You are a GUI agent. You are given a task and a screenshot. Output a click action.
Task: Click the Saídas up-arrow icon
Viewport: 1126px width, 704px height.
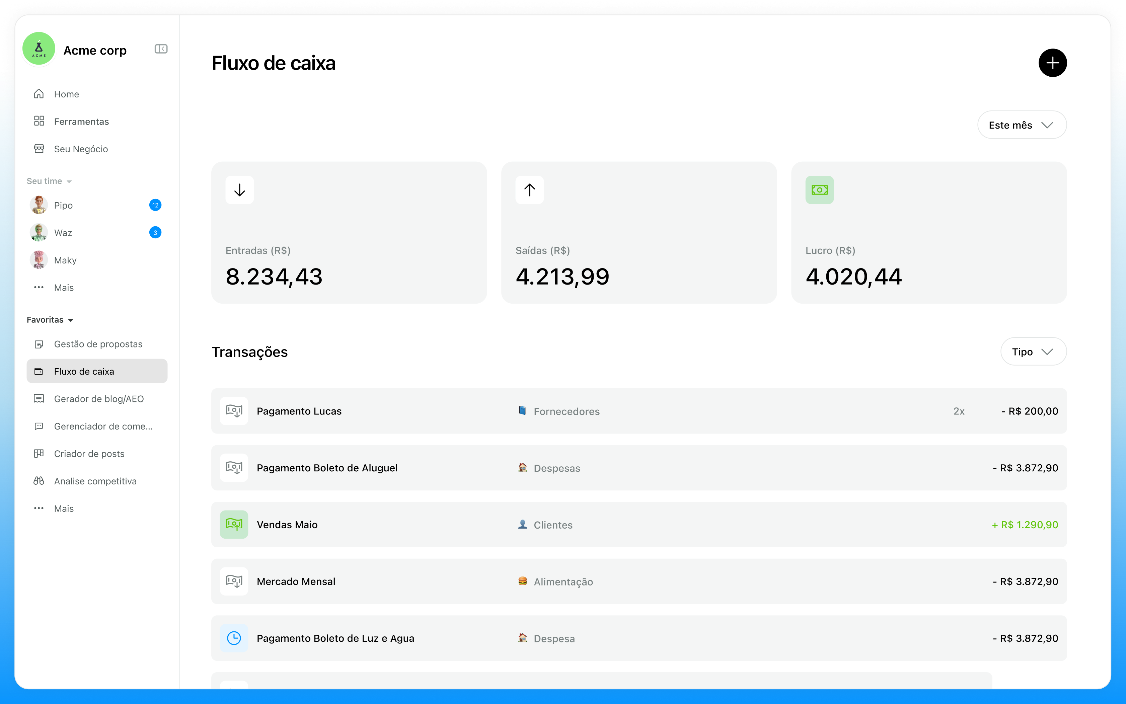pos(529,190)
